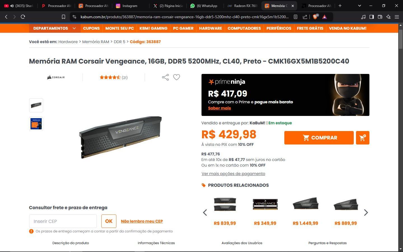
Task: Open the tab search dropdown arrow
Action: tap(360, 6)
